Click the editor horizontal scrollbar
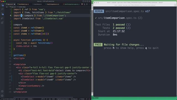 tap(43, 97)
